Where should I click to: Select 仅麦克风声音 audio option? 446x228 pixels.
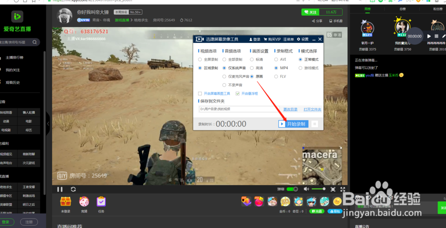236,77
